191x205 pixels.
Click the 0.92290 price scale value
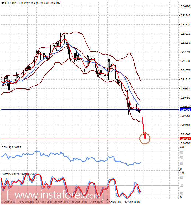[x=185, y=52]
